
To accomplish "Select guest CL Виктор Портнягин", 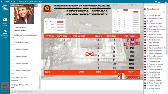I will (x=154, y=51).
